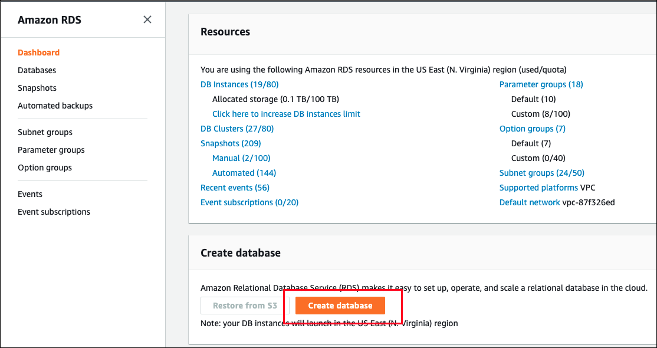657x348 pixels.
Task: Open the Supported platforms link
Action: 538,188
